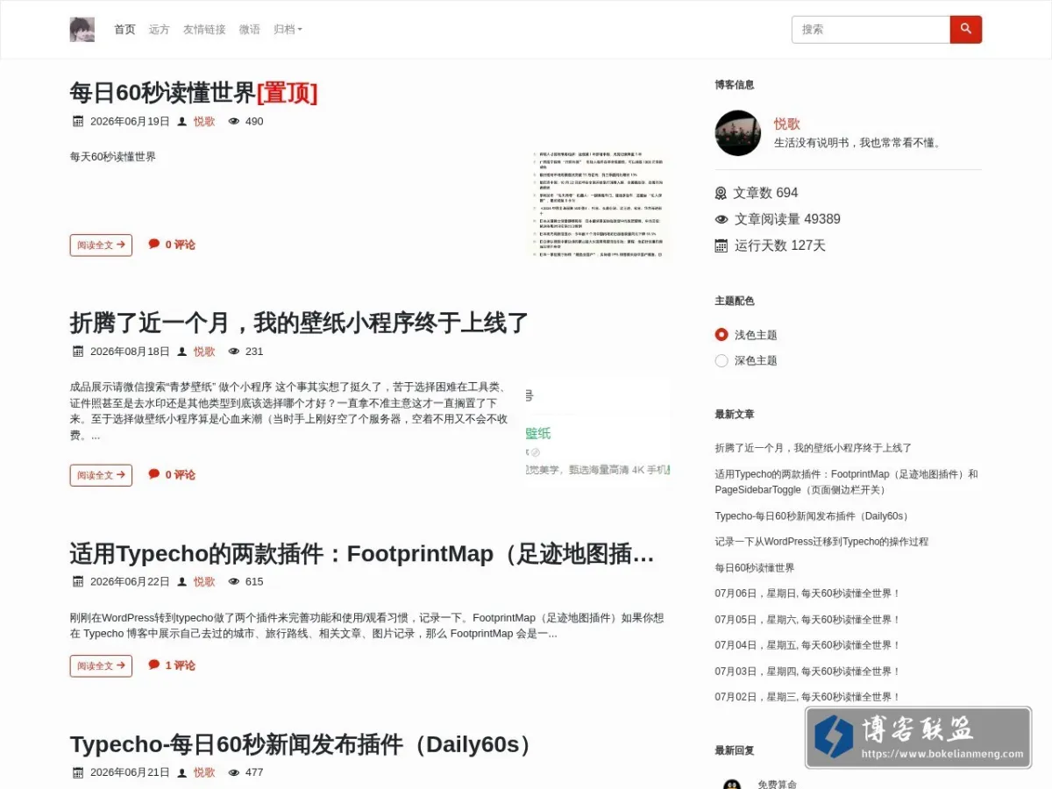Screen dimensions: 1052x789
Task: Open sidebar link 折腾了近一个月，我的壁纸小程序终于上线了
Action: (x=814, y=448)
